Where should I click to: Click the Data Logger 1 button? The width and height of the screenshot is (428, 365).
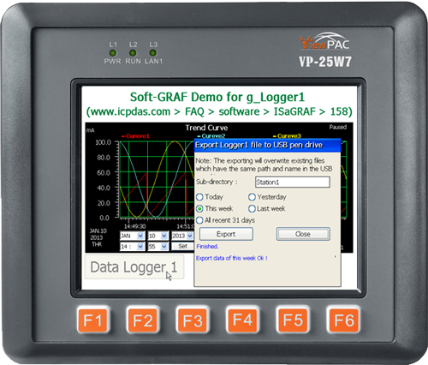(134, 267)
